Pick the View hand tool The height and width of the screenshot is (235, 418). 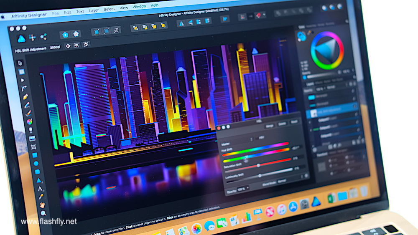tap(42, 205)
